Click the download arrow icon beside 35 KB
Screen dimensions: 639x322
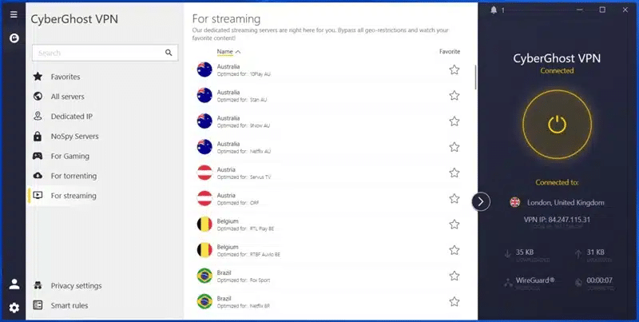[508, 254]
